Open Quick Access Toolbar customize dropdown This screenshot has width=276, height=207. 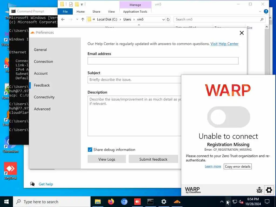pyautogui.click(x=82, y=4)
